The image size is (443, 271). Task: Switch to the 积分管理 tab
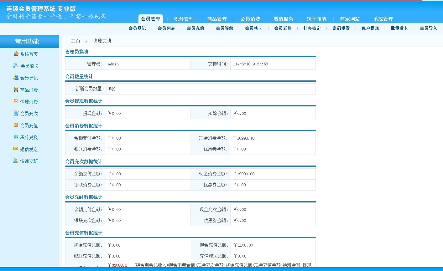click(x=184, y=19)
